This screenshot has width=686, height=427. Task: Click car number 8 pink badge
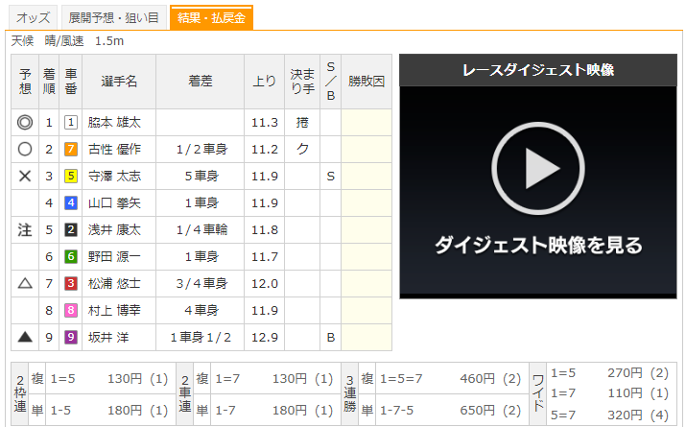(x=71, y=310)
